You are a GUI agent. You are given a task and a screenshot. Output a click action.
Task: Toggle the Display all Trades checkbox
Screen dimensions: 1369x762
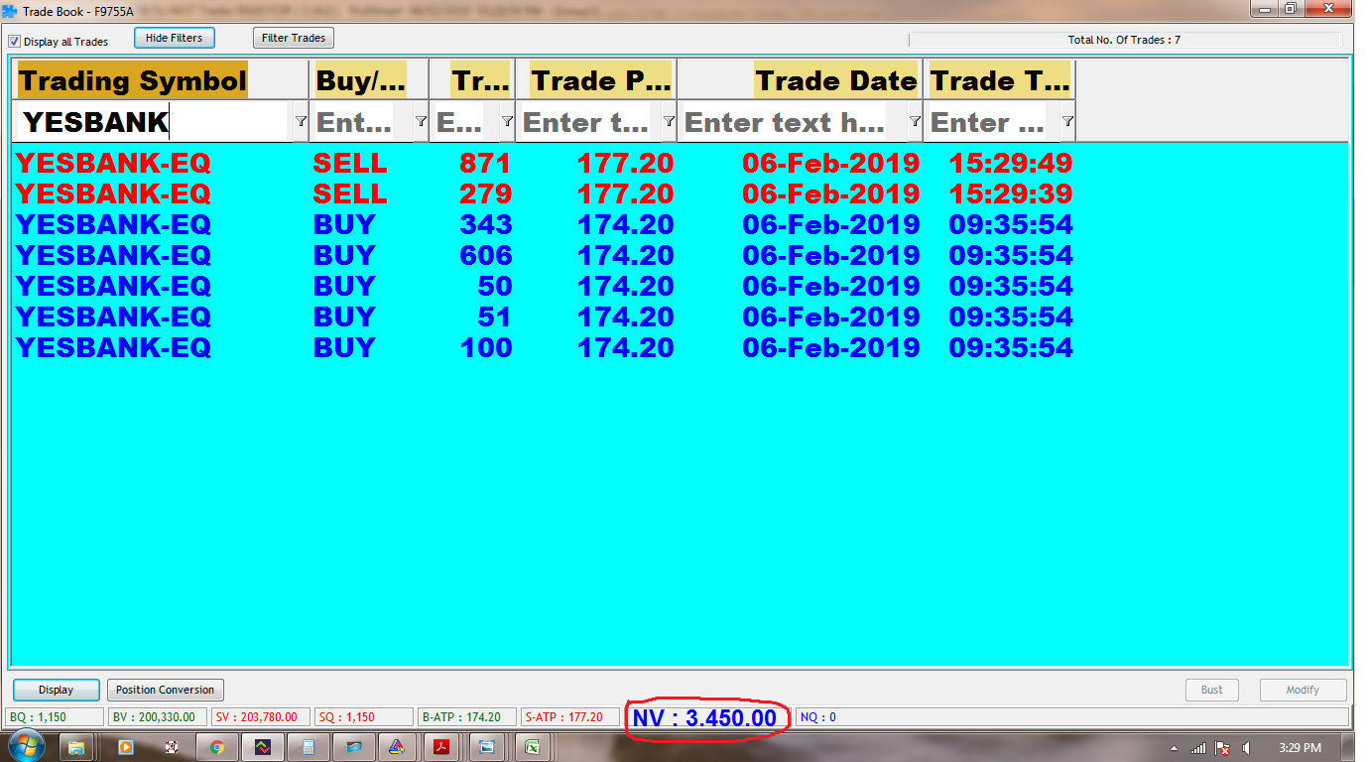(15, 42)
